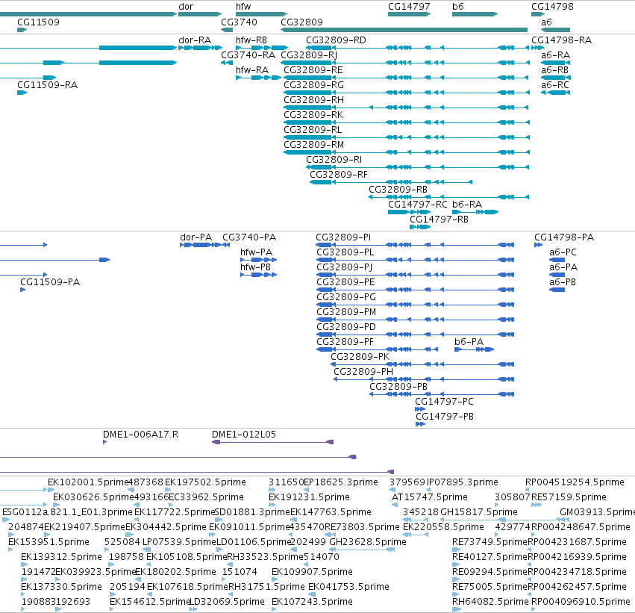Select the hfw-PB protein label
The width and height of the screenshot is (635, 613).
tap(255, 267)
